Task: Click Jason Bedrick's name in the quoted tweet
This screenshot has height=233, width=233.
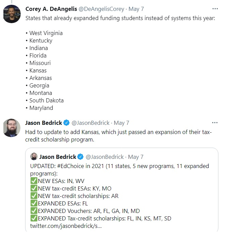Action: 58,157
